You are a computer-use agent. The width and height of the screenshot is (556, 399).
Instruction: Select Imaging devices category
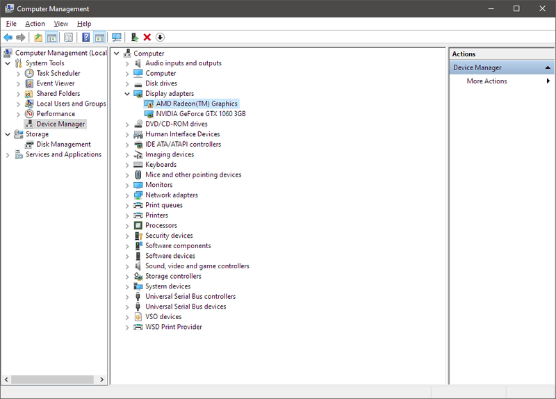tap(170, 154)
